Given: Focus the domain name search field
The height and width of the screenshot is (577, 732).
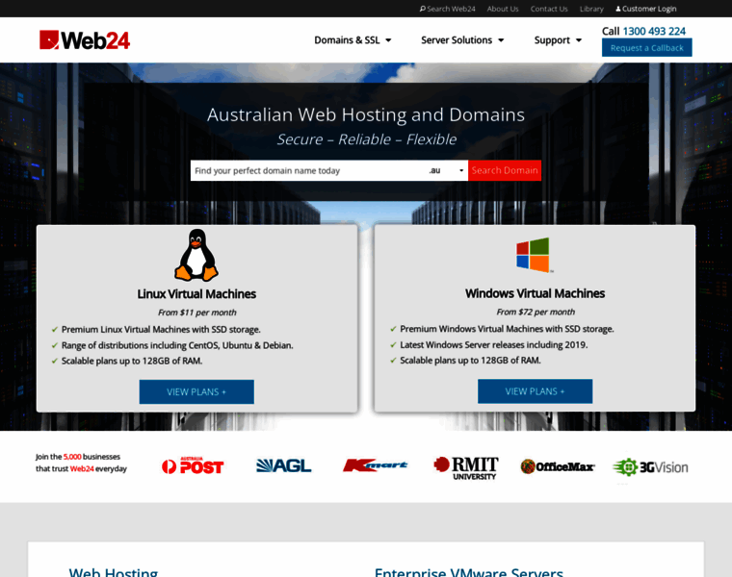Looking at the screenshot, I should [x=308, y=170].
